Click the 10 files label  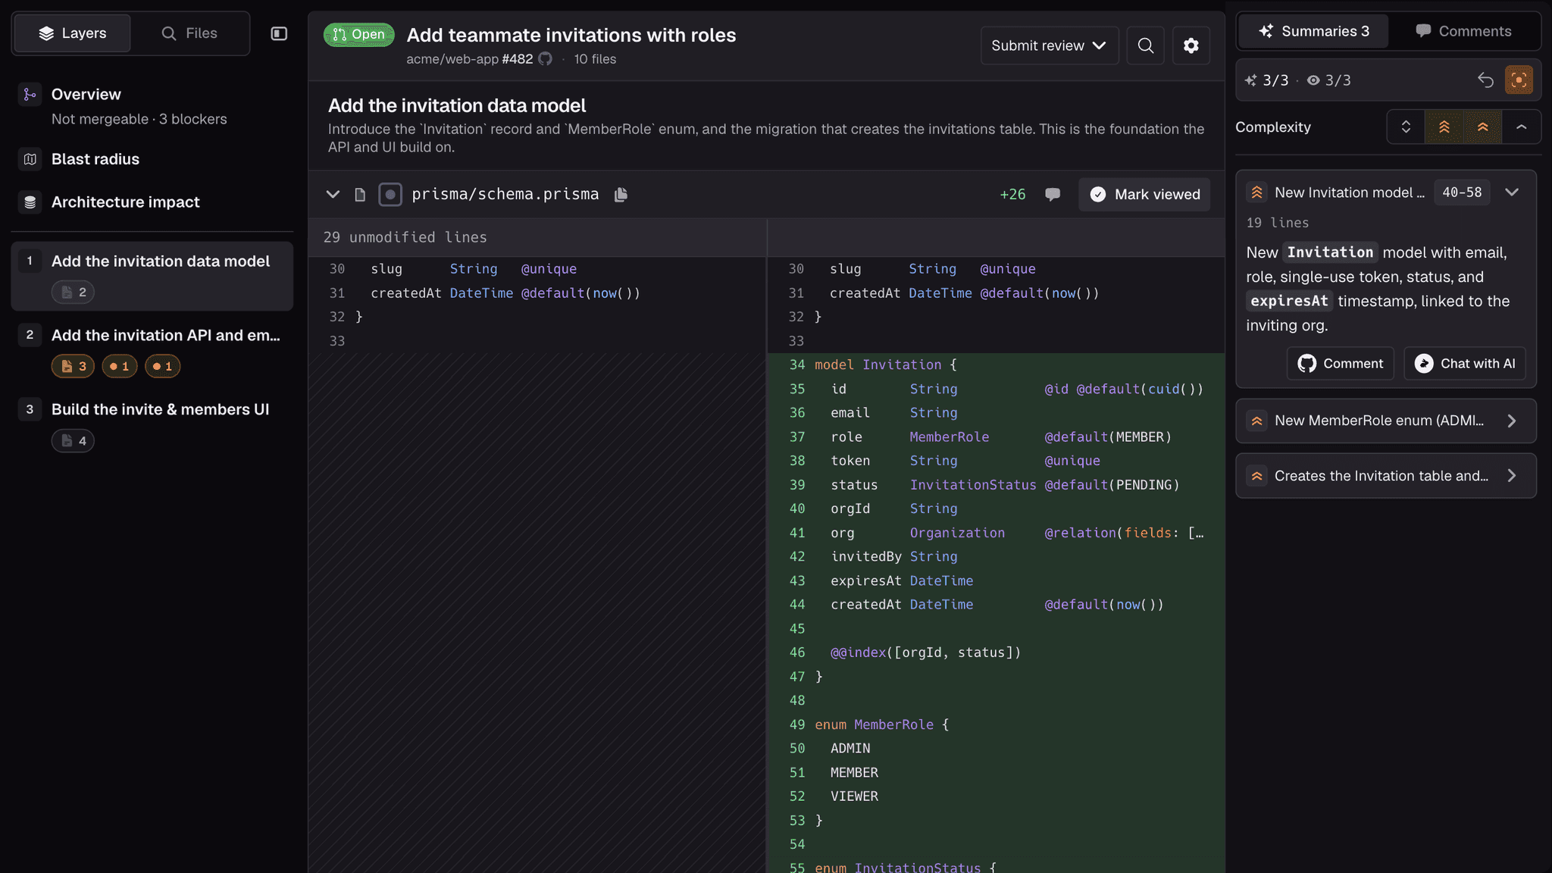[595, 59]
